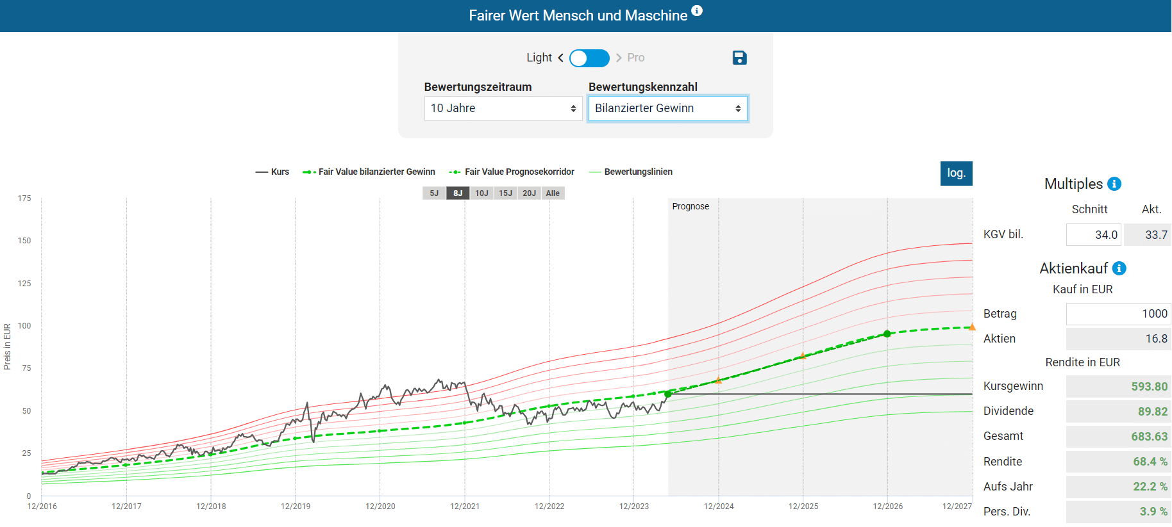Image resolution: width=1172 pixels, height=527 pixels.
Task: Click the green fair value point at forecast start
Action: coord(668,394)
